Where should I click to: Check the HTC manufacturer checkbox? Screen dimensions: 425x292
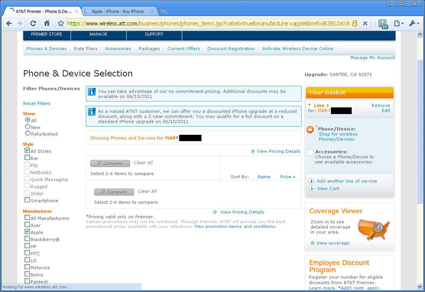[27, 253]
